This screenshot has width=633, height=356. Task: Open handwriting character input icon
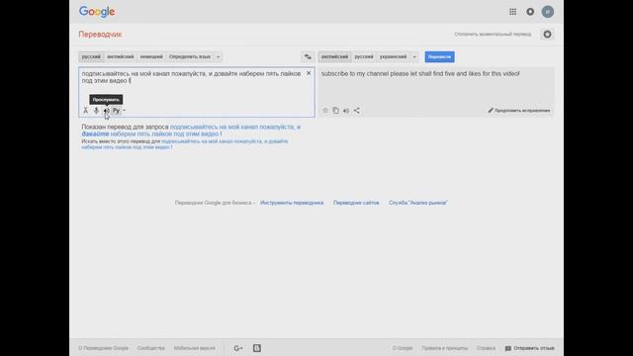(x=86, y=110)
